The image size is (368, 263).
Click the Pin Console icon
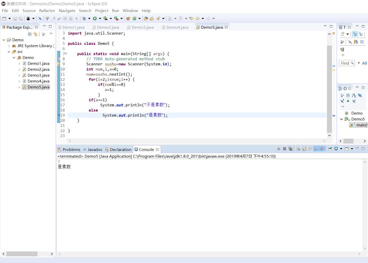coord(330,149)
